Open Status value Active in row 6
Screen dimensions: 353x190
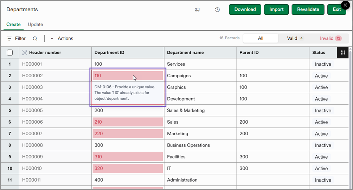pos(321,122)
